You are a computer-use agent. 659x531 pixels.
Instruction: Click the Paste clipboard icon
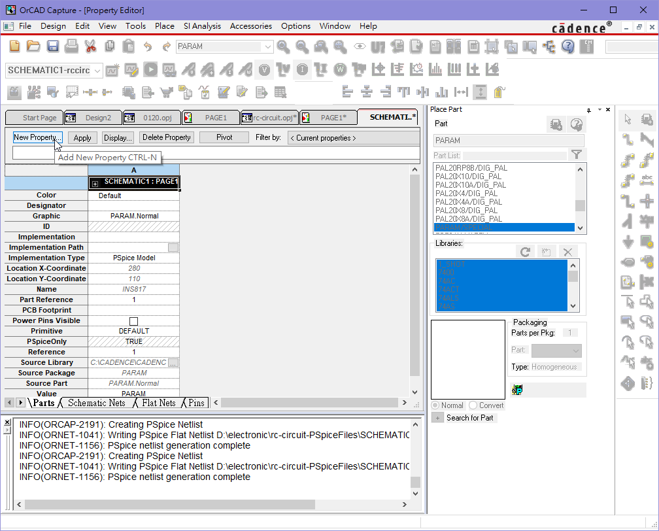pyautogui.click(x=129, y=46)
